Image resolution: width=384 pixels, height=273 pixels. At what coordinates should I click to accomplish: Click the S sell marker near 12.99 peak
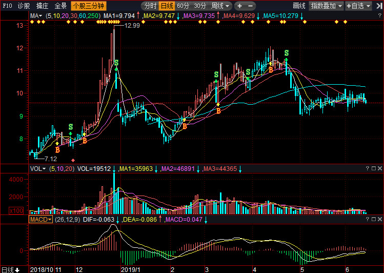click(x=116, y=63)
